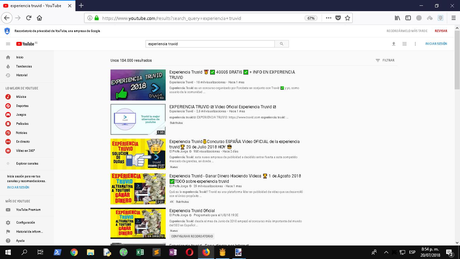This screenshot has width=460, height=259.
Task: Open YouTube Premium in sidebar
Action: click(x=27, y=210)
